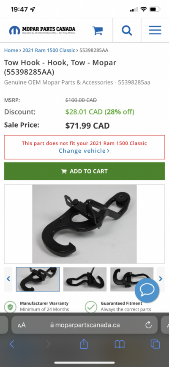Image resolution: width=169 pixels, height=367 pixels.
Task: Tap the moparpartscanada.ca address field
Action: click(x=84, y=325)
